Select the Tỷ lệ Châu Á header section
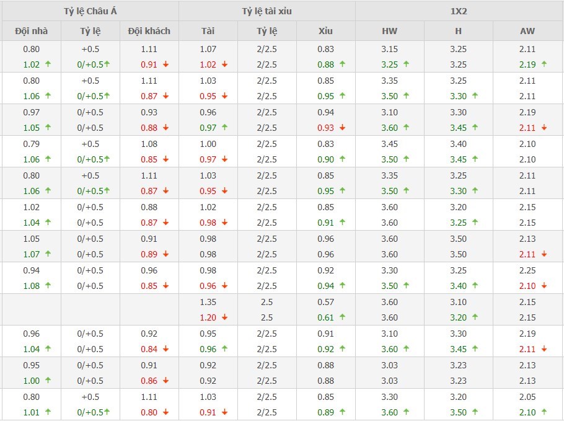Screen dimensions: 564x421 point(90,11)
